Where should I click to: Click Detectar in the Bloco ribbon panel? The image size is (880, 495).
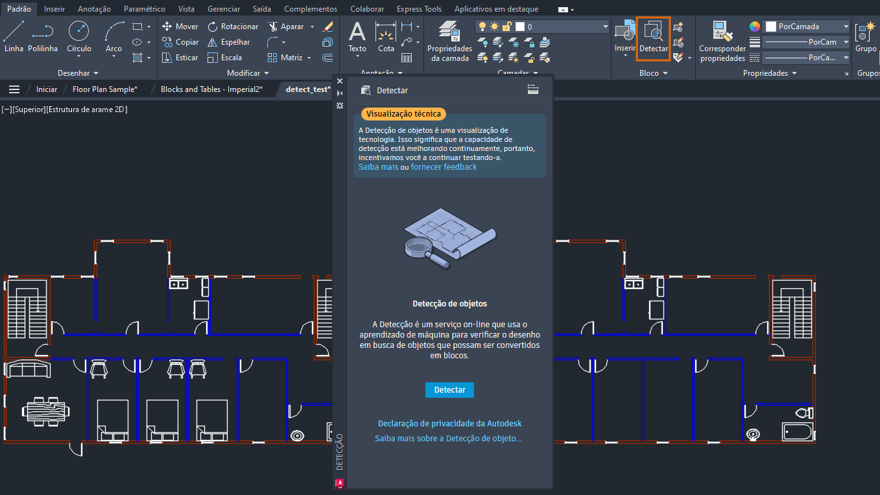click(x=653, y=38)
